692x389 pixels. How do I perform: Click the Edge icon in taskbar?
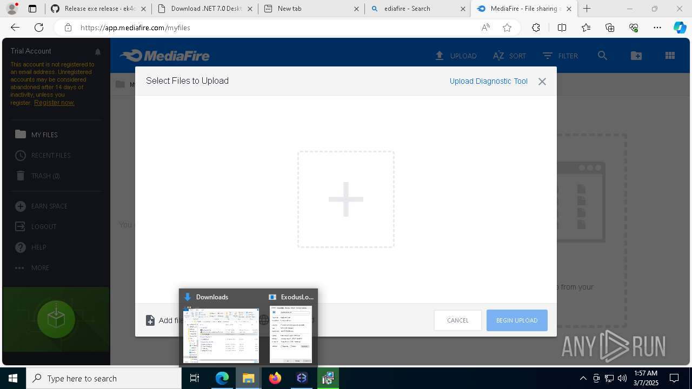coord(222,378)
